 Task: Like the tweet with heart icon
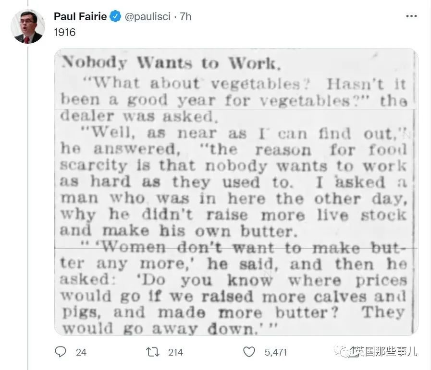[x=249, y=352]
